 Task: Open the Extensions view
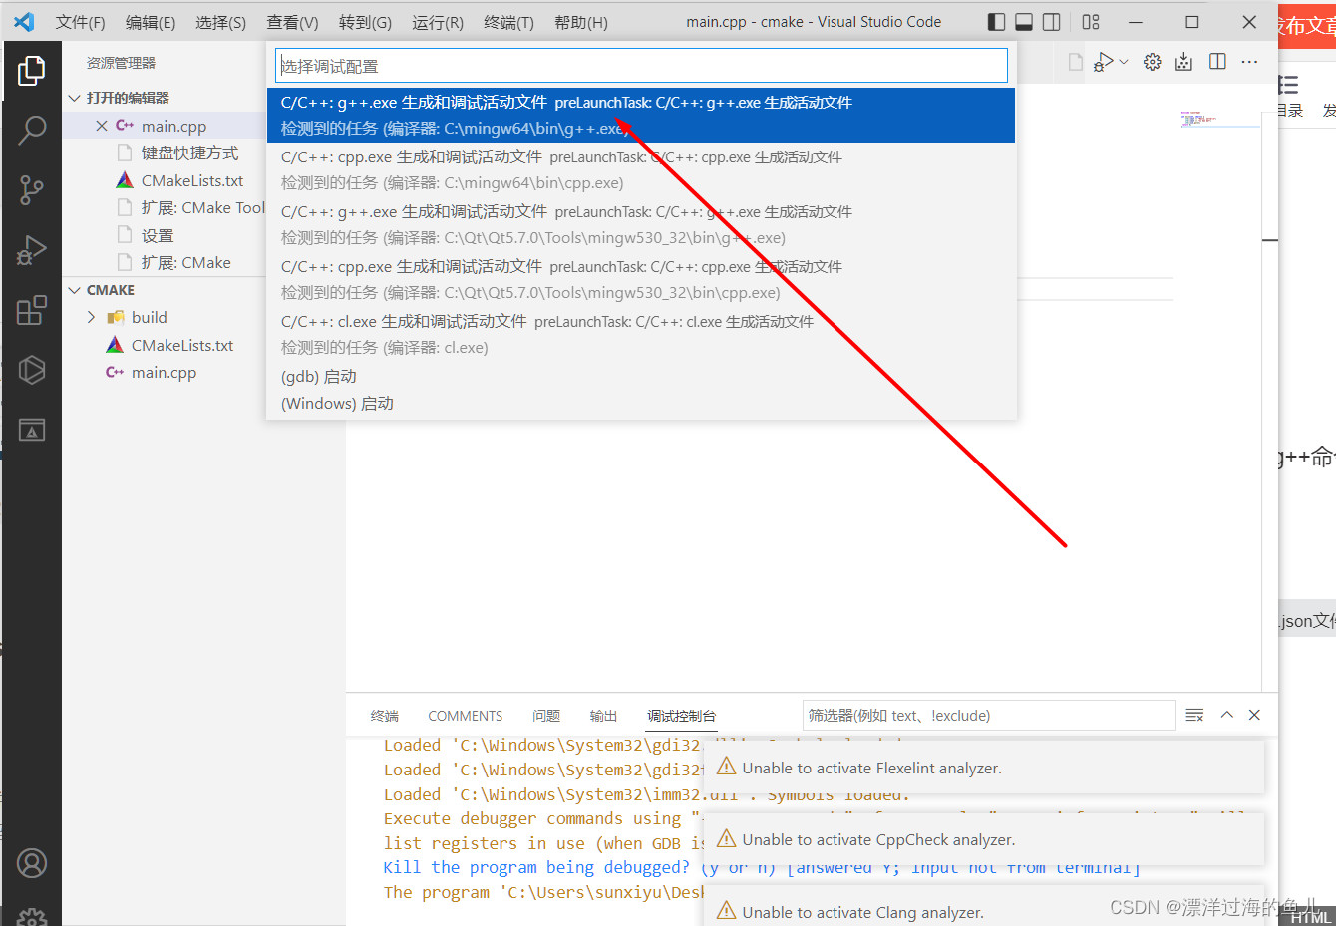tap(32, 310)
